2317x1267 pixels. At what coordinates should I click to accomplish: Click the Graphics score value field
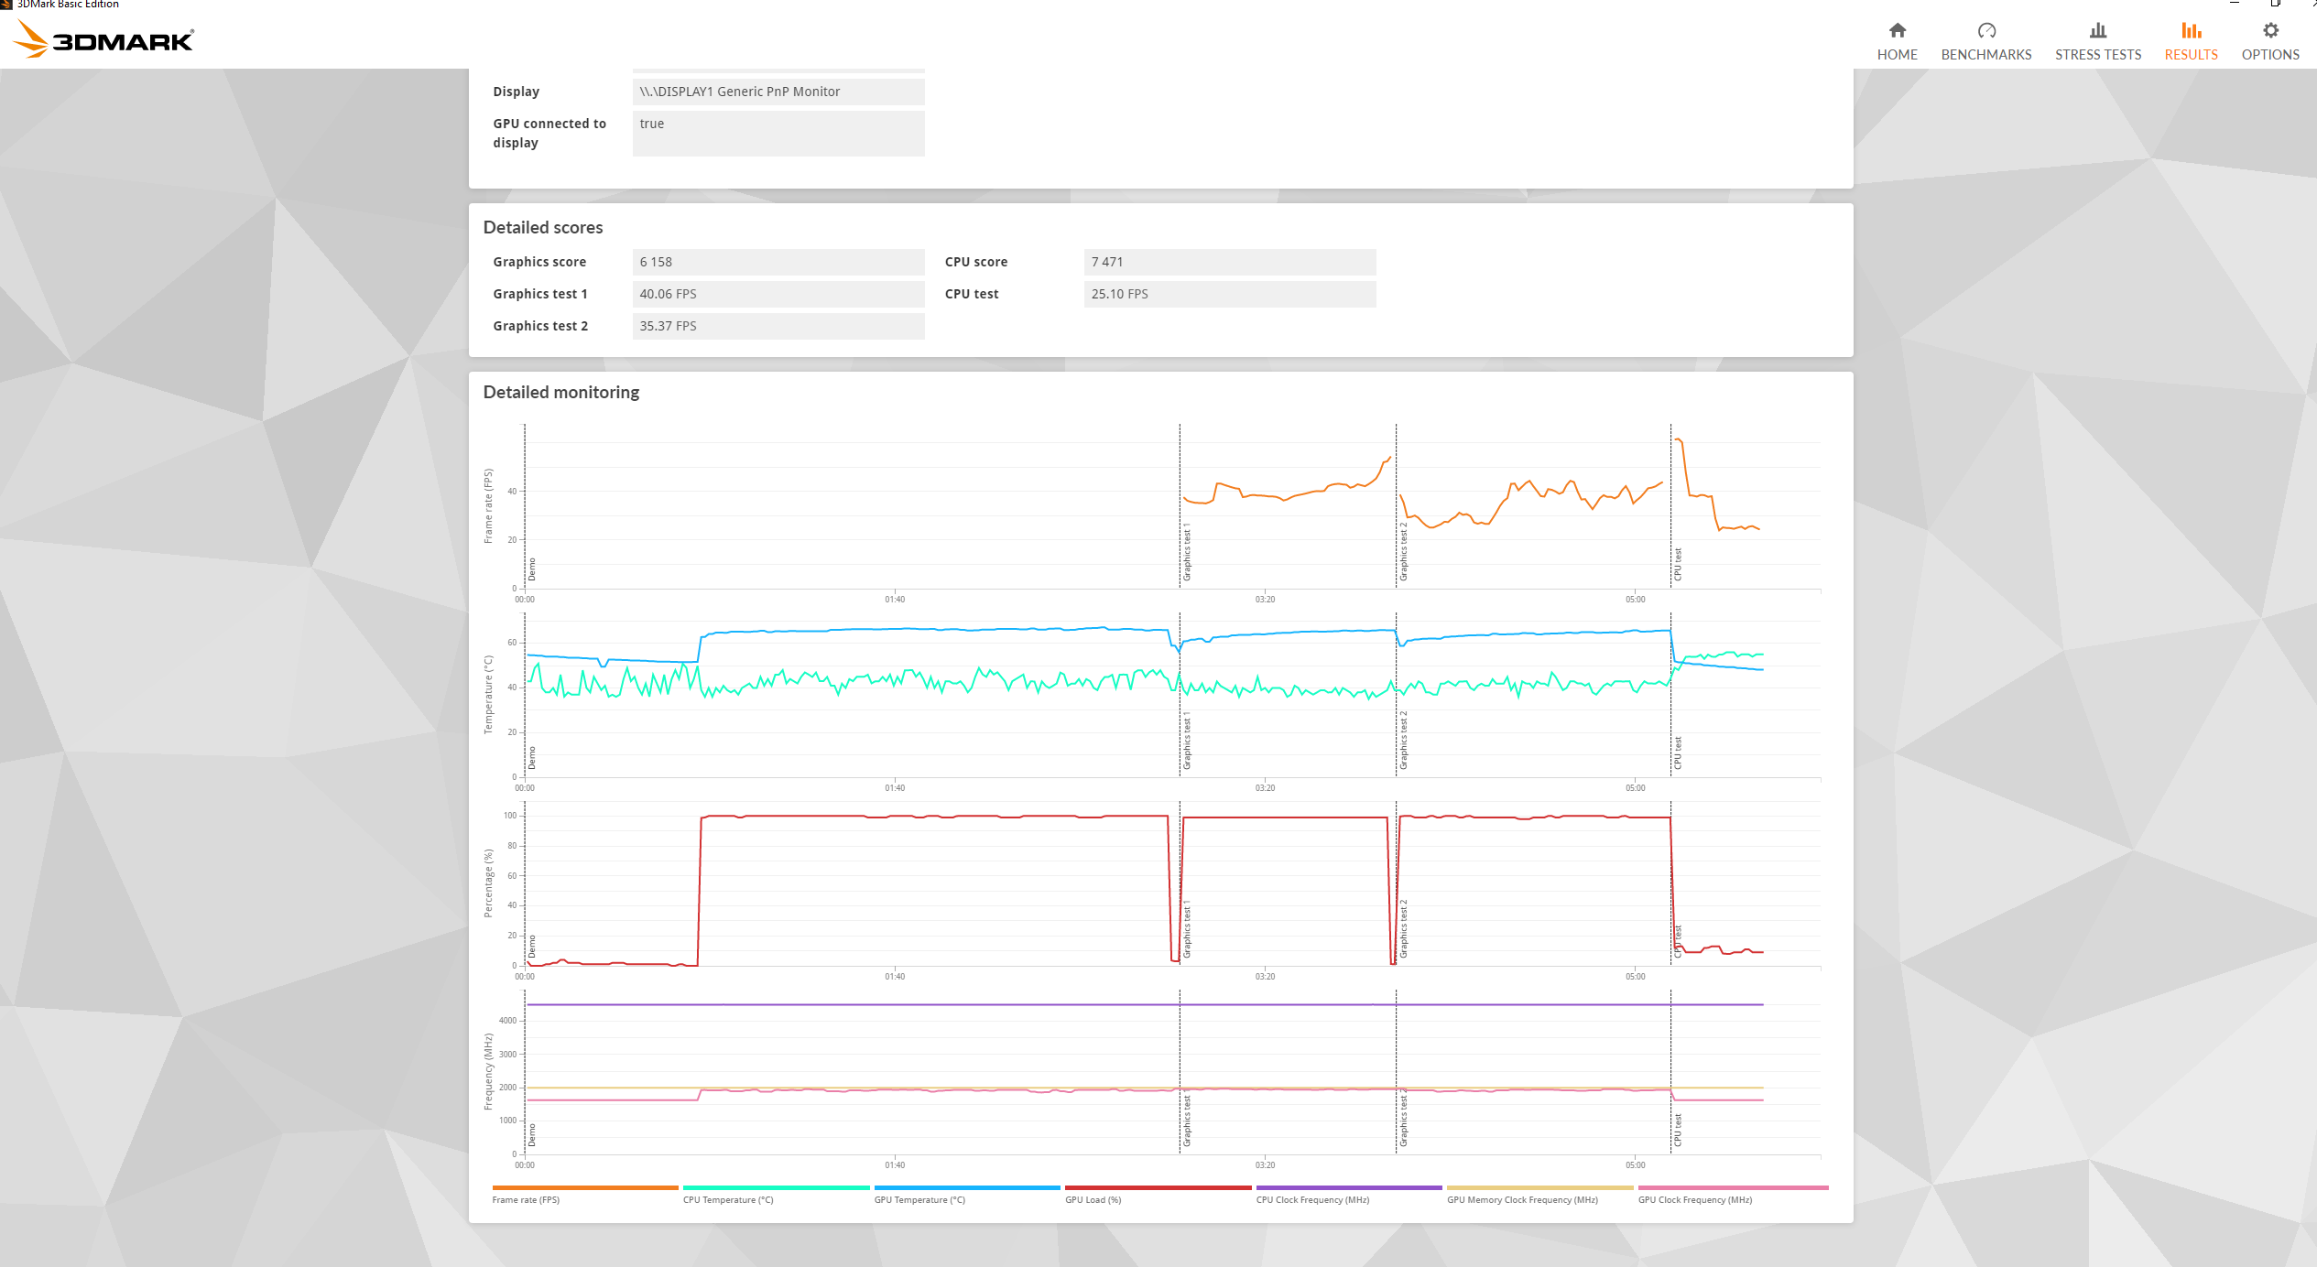click(778, 262)
